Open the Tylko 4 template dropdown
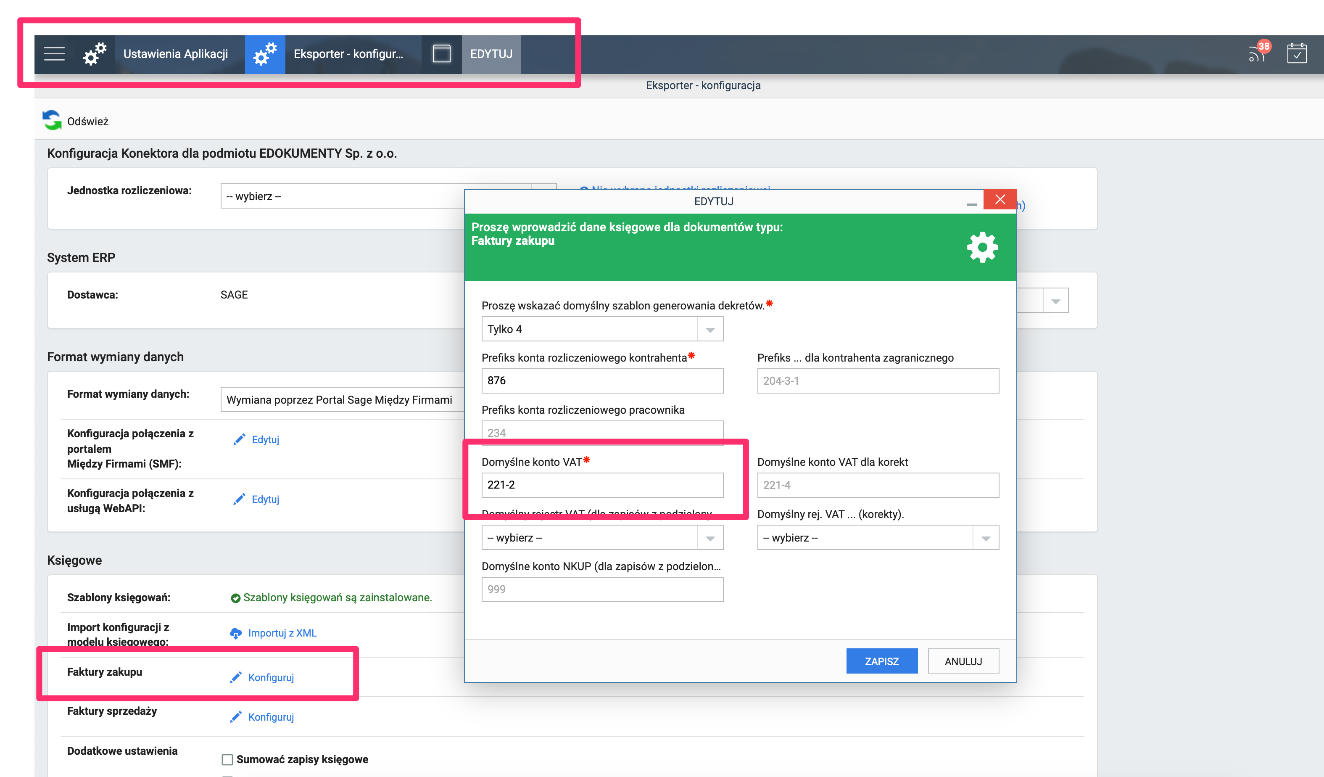The width and height of the screenshot is (1324, 777). pos(602,329)
